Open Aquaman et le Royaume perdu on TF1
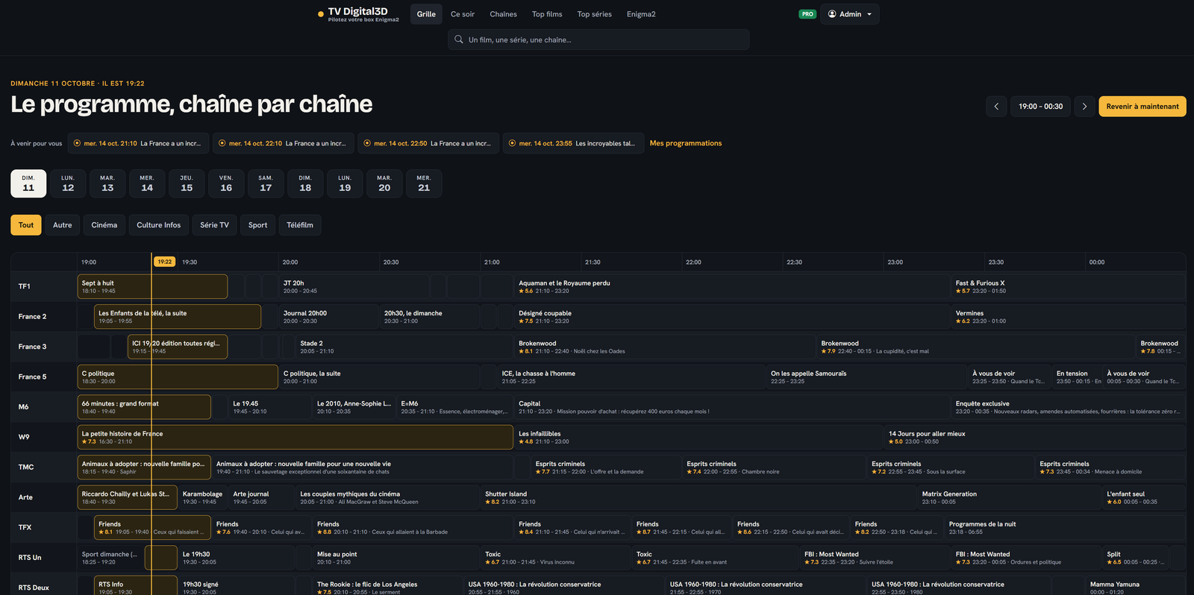1194x595 pixels. tap(731, 286)
